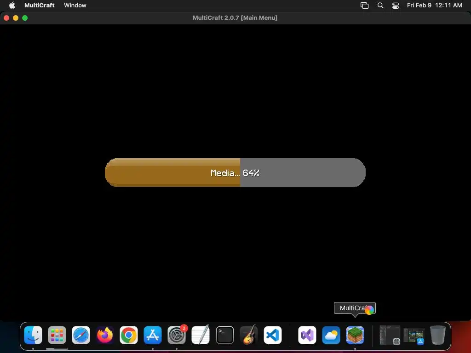Viewport: 471px width, 353px height.
Task: Launch Google Chrome from the Dock
Action: [129, 335]
